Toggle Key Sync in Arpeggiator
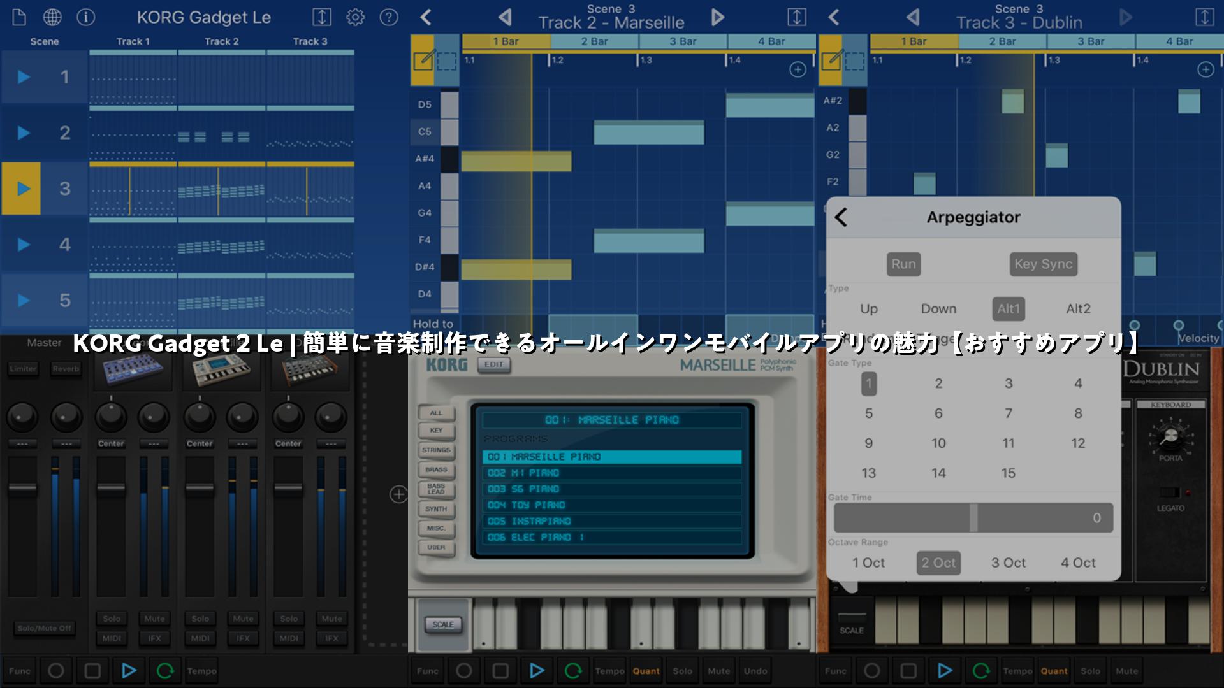 (x=1044, y=264)
